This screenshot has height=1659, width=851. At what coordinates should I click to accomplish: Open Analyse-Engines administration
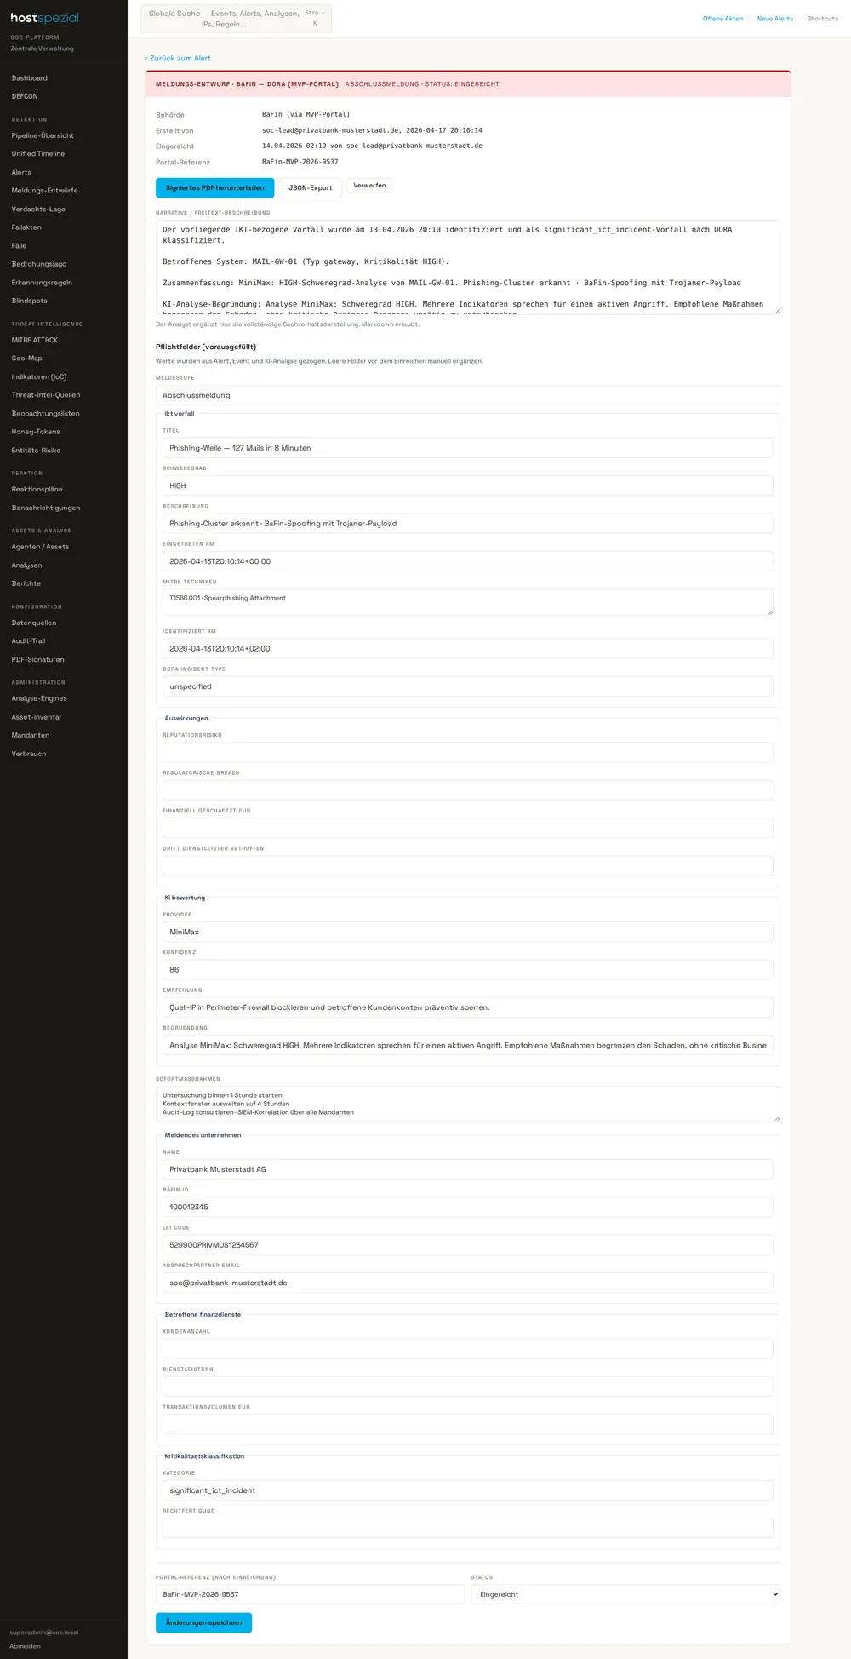coord(39,698)
